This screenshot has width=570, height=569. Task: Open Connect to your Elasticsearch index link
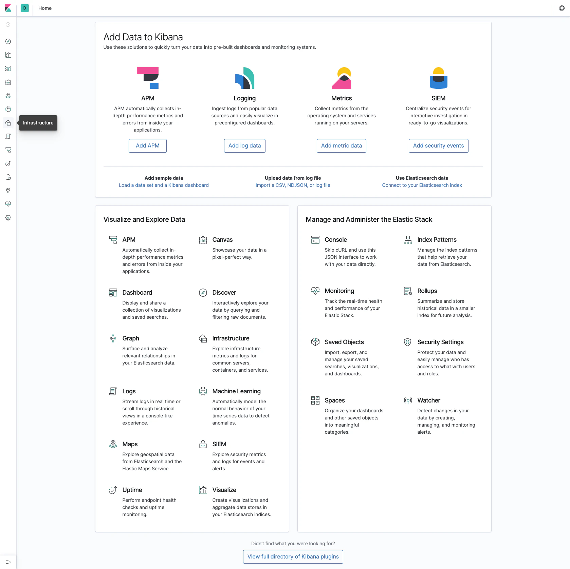(x=422, y=185)
